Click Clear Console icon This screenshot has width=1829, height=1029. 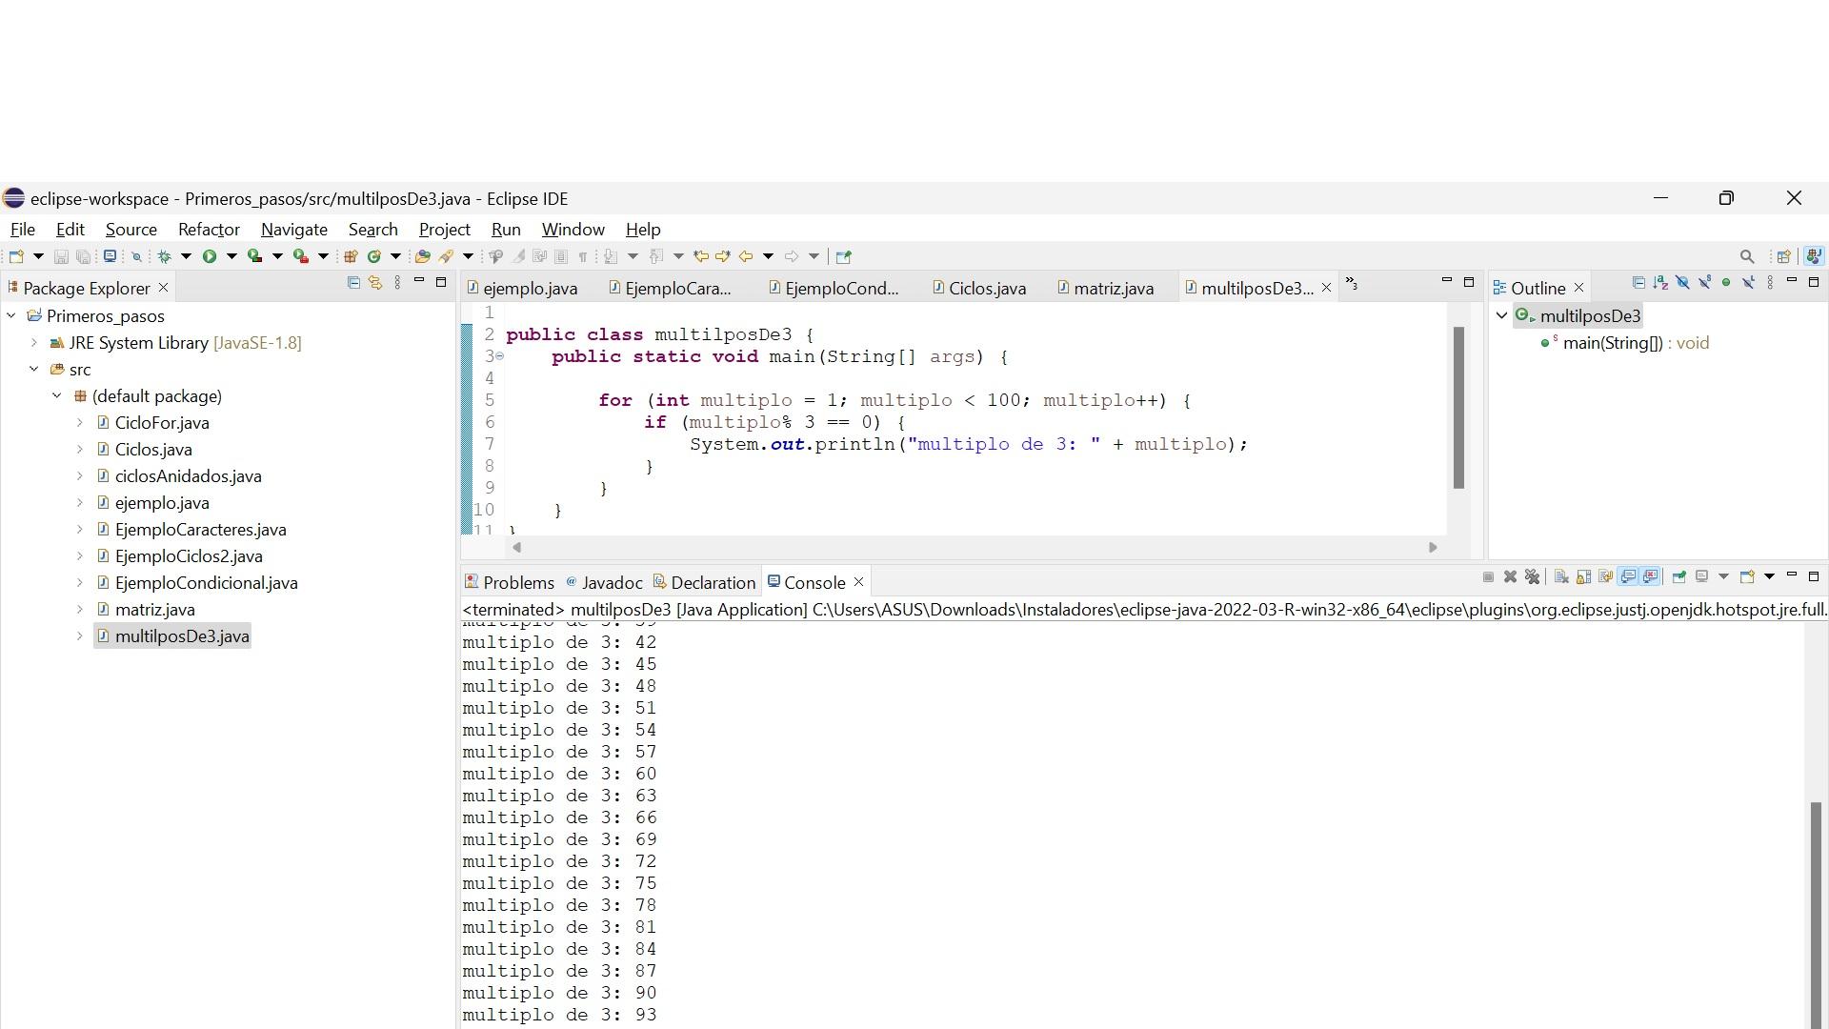click(1561, 576)
